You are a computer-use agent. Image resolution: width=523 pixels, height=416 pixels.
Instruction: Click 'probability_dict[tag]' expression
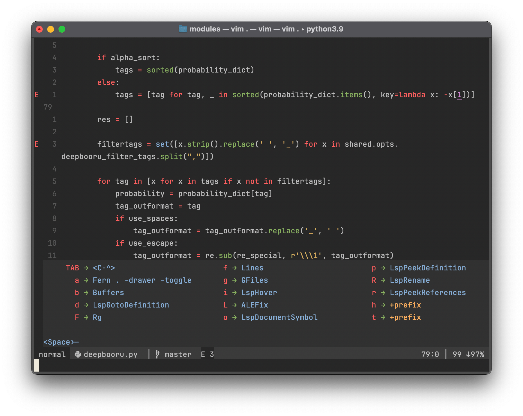pyautogui.click(x=226, y=194)
